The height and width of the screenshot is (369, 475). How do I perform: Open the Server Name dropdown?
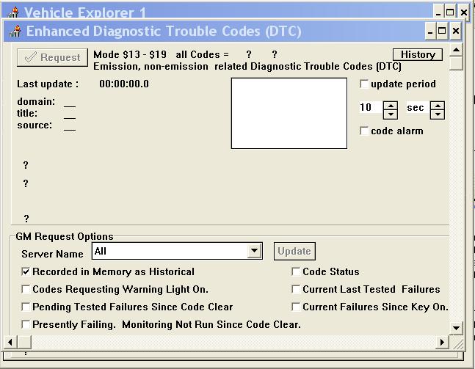click(254, 251)
